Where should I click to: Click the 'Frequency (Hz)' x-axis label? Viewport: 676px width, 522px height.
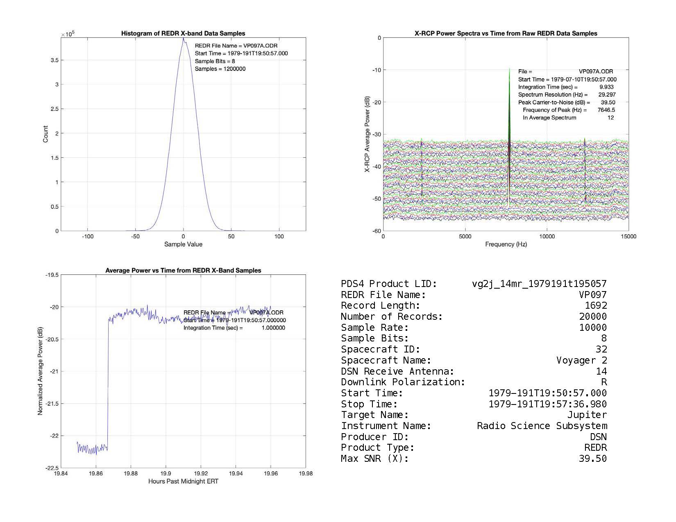click(x=506, y=244)
